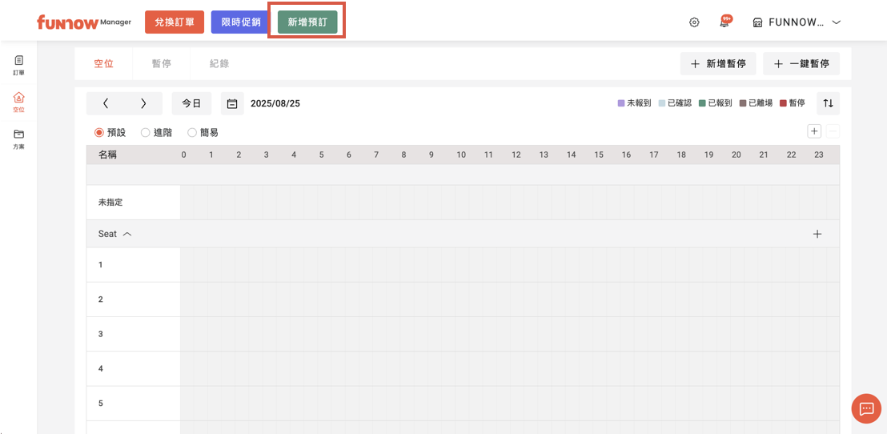Click the plus icon in Seat row
Image resolution: width=887 pixels, height=434 pixels.
pos(817,234)
